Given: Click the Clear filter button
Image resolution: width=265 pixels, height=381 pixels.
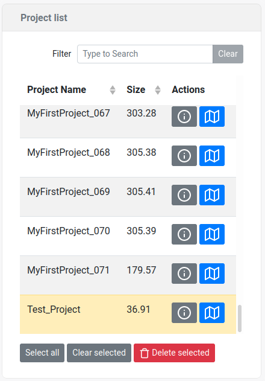Looking at the screenshot, I should pyautogui.click(x=228, y=54).
